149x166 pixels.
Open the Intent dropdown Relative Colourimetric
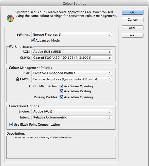71,117
